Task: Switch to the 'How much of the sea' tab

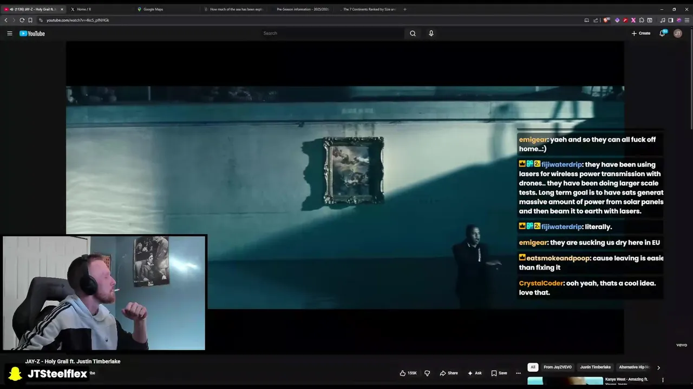Action: (233, 9)
